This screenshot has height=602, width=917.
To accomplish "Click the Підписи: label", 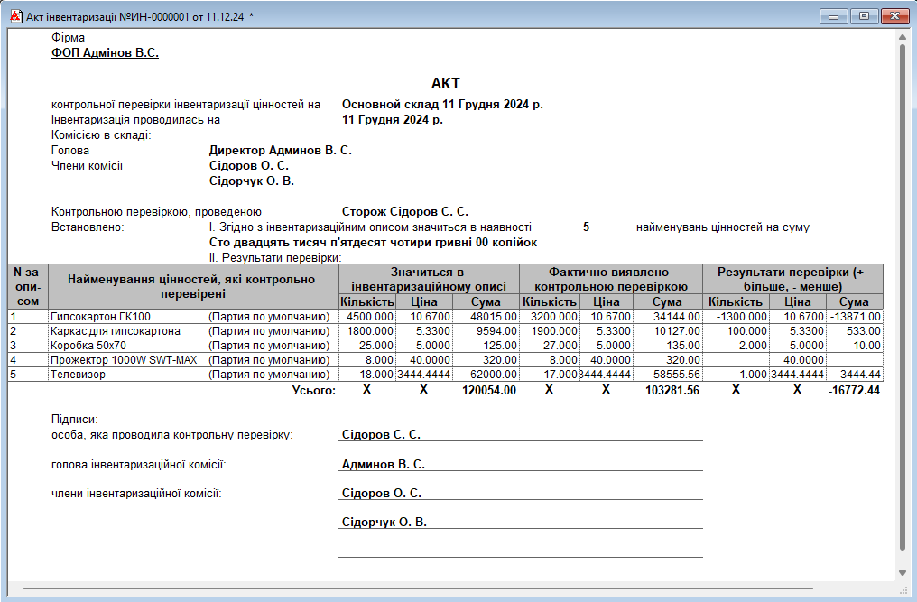I will 74,420.
